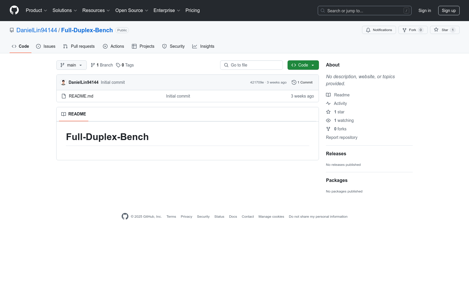This screenshot has width=469, height=293.
Task: Open the Resources dropdown
Action: point(96,11)
